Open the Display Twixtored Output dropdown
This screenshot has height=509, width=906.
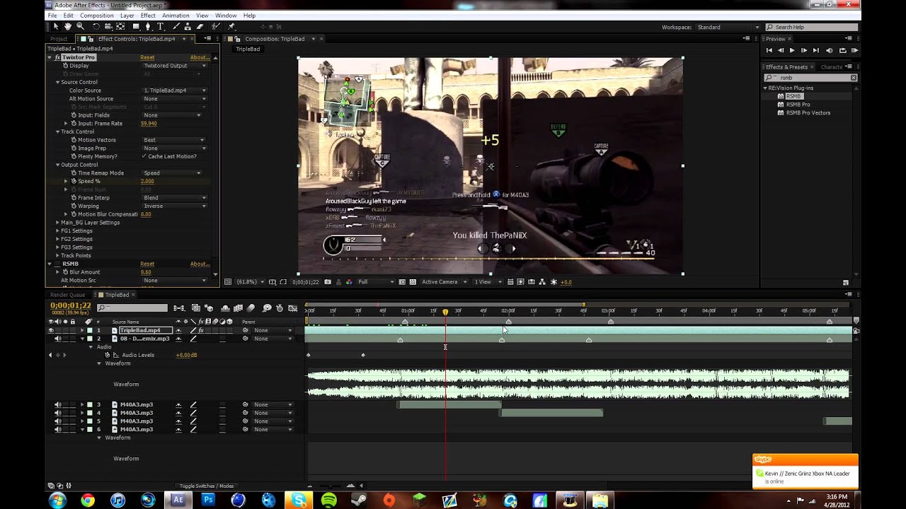click(175, 66)
